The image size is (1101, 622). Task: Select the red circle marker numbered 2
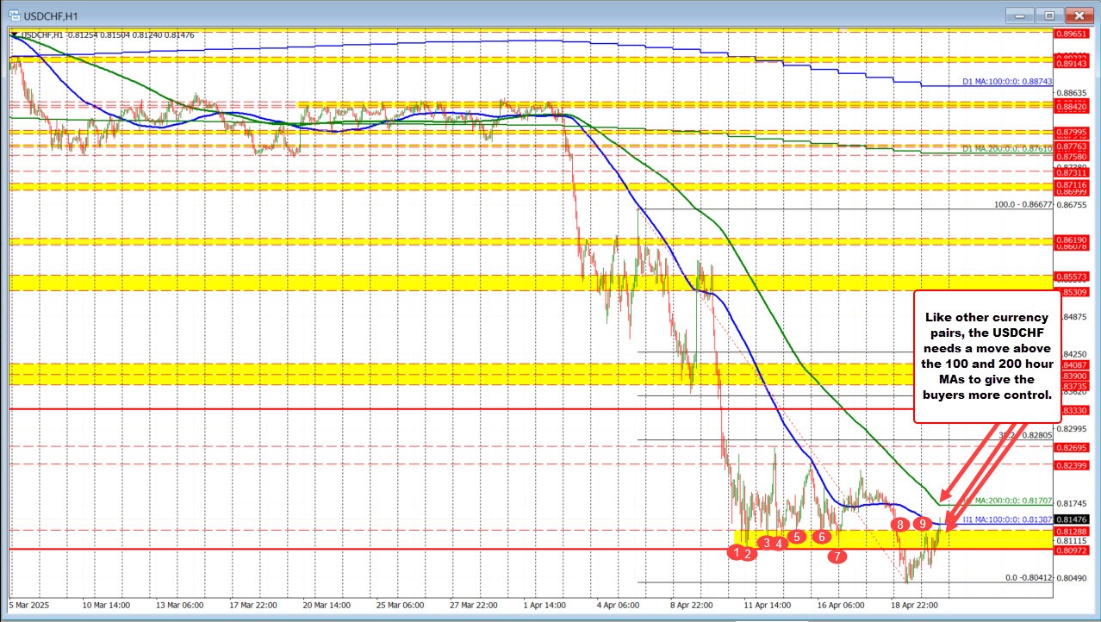click(750, 554)
